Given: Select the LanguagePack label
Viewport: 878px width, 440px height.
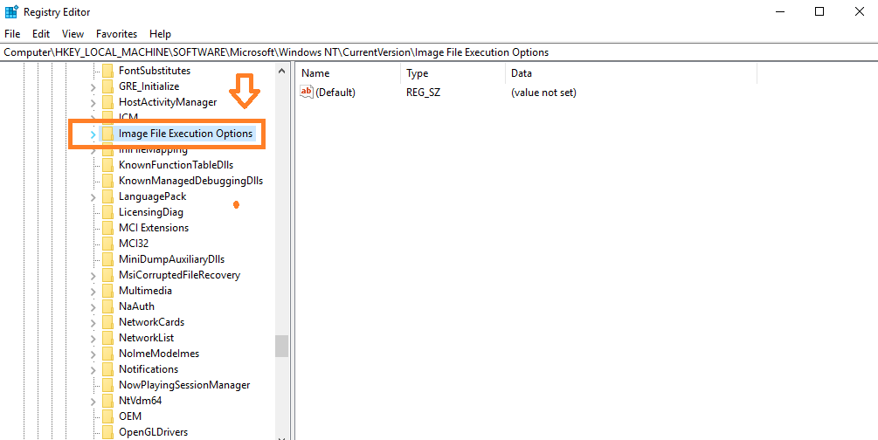Looking at the screenshot, I should coord(152,196).
